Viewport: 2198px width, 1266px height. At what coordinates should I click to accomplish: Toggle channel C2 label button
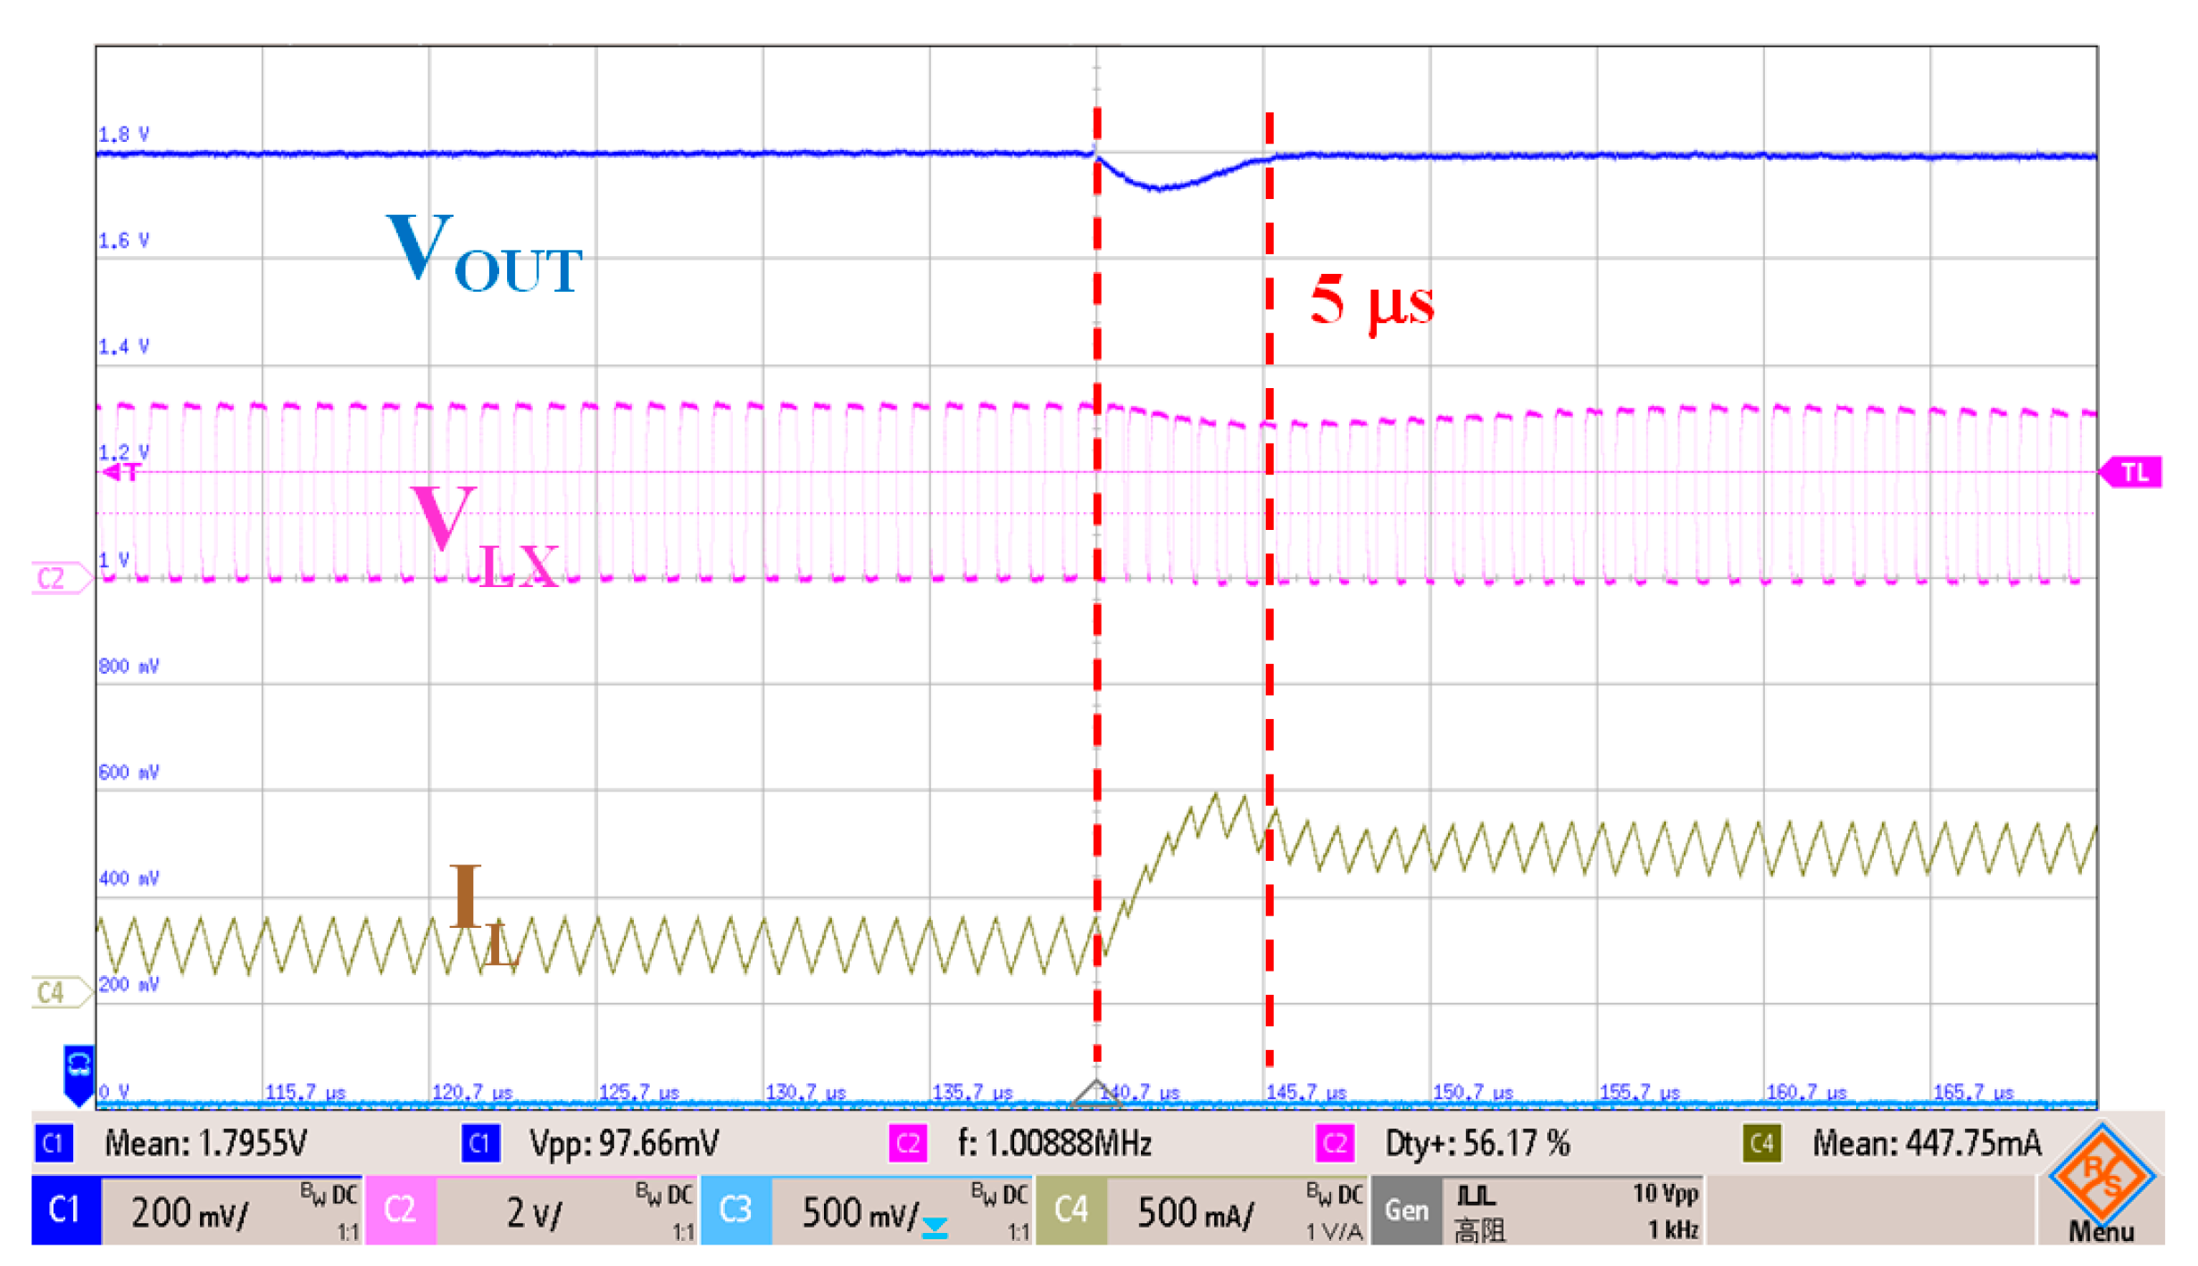coord(401,1211)
